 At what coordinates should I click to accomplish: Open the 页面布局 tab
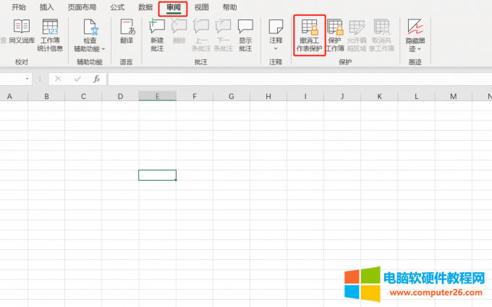[x=82, y=7]
